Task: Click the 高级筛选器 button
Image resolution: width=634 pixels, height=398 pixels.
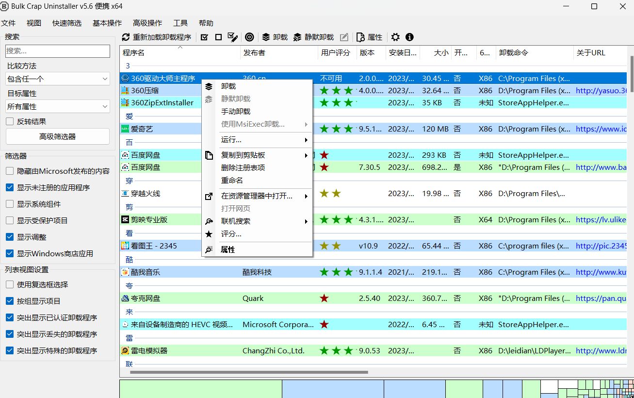Action: (x=58, y=136)
